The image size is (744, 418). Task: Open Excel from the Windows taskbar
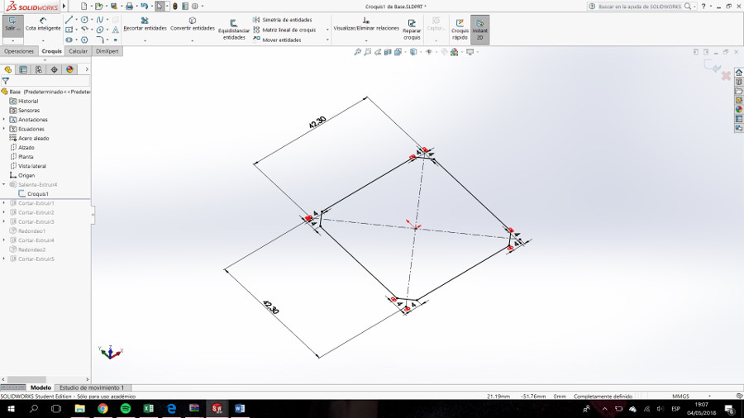pos(148,409)
